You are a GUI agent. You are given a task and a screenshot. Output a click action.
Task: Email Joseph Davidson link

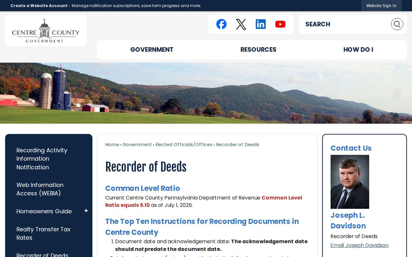click(359, 245)
